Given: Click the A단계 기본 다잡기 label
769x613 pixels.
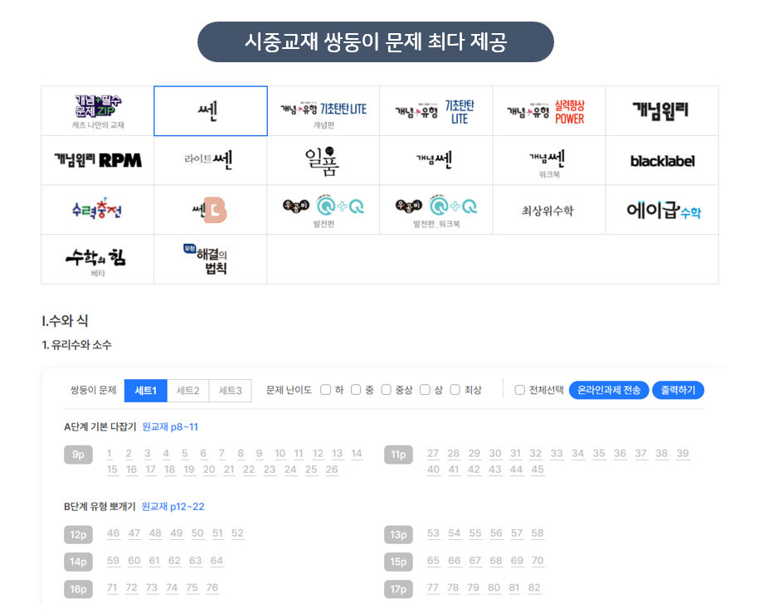Looking at the screenshot, I should click(100, 427).
